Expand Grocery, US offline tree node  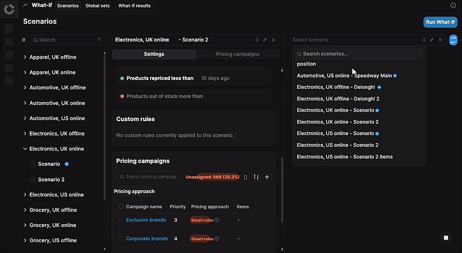point(25,240)
